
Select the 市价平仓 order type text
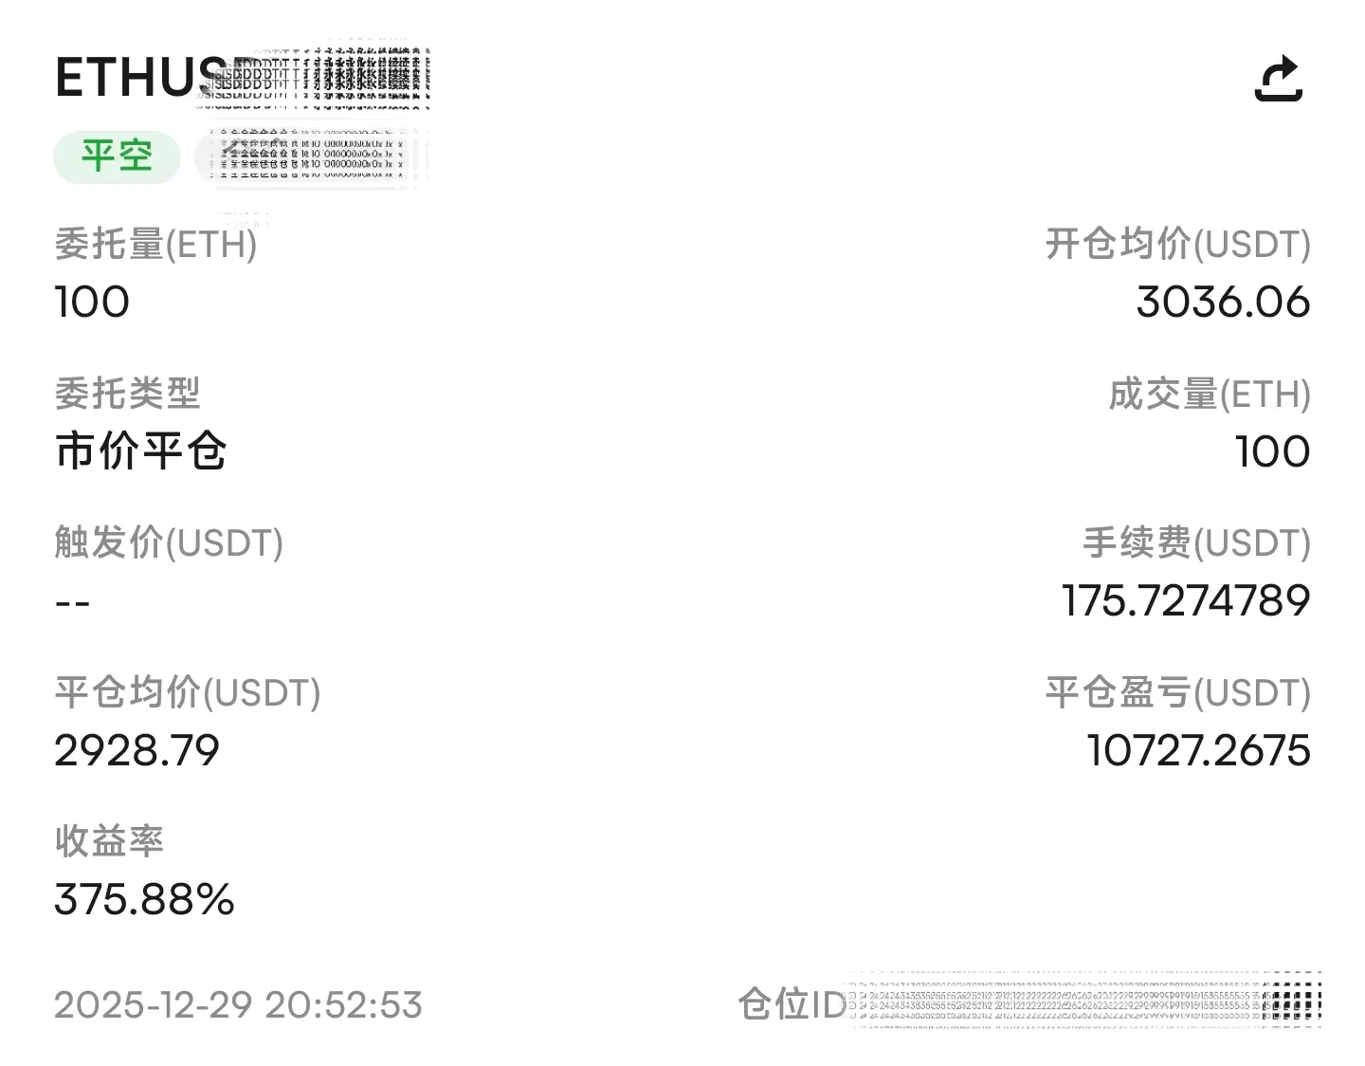[x=140, y=451]
